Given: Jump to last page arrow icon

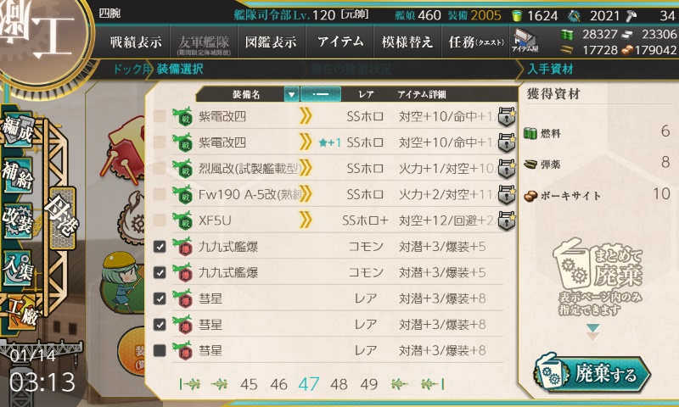Looking at the screenshot, I should (433, 383).
